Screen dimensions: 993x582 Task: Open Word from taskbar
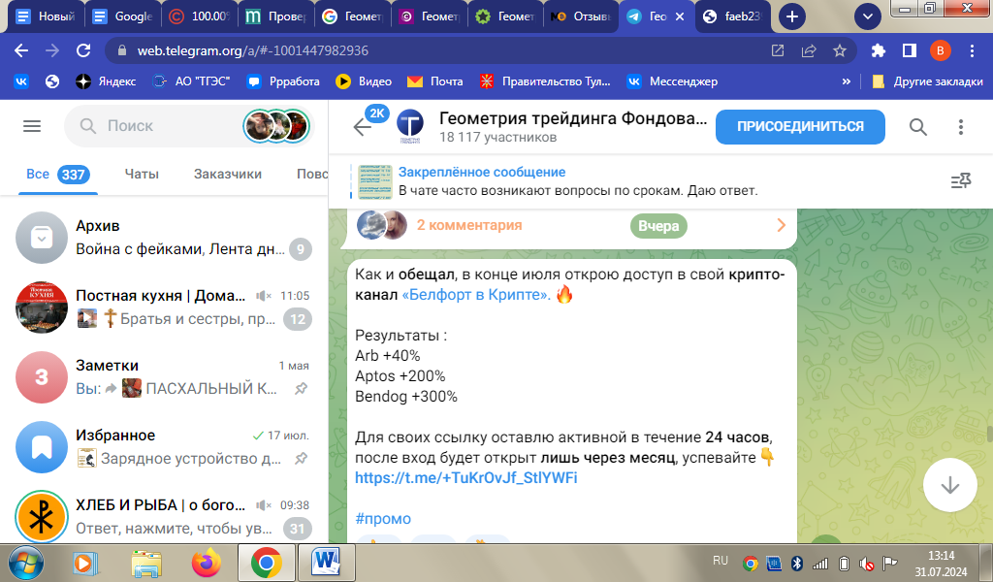pos(327,563)
